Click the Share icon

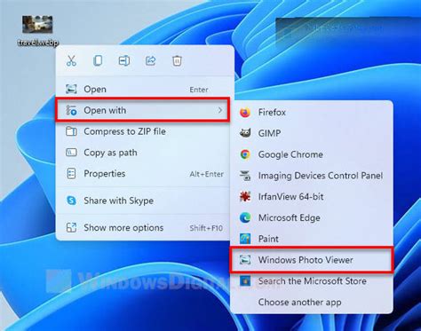pos(151,61)
